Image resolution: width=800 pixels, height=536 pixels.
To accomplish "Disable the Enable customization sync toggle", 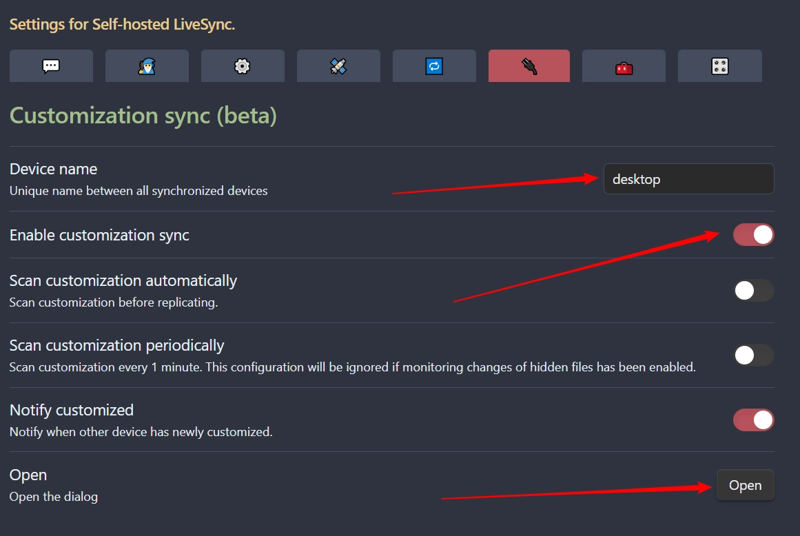I will coord(754,235).
